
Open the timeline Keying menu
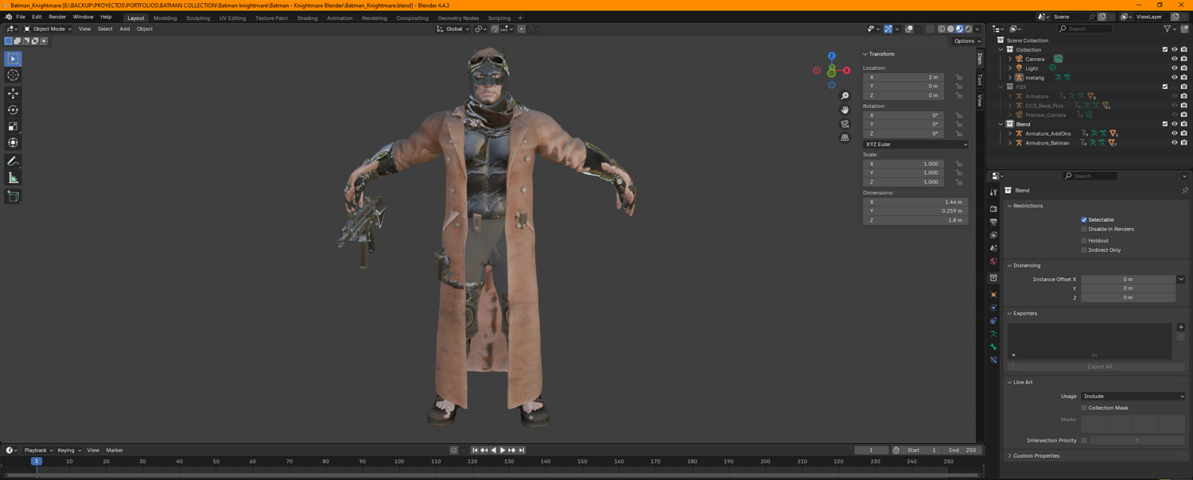point(68,451)
